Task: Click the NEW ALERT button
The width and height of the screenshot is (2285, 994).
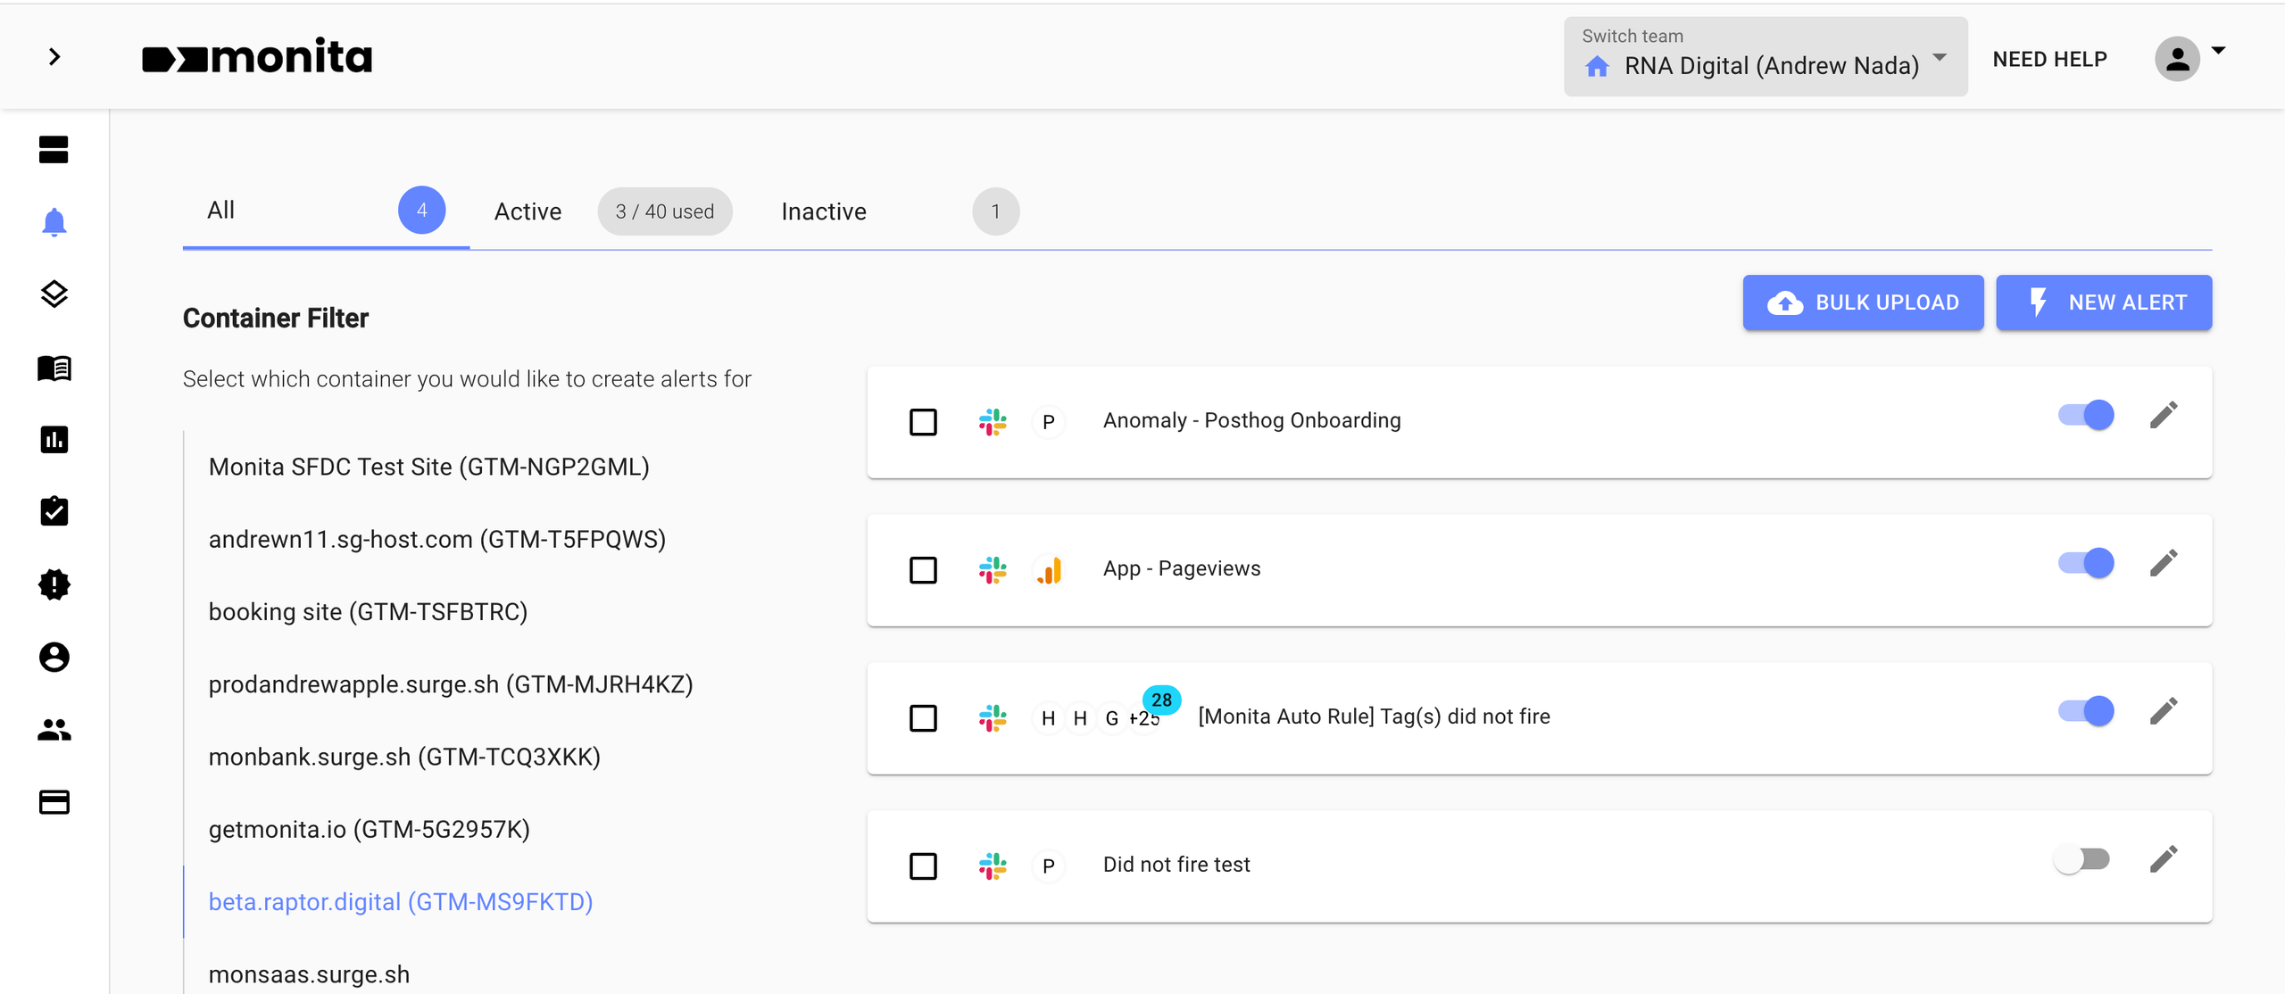Action: click(2104, 302)
